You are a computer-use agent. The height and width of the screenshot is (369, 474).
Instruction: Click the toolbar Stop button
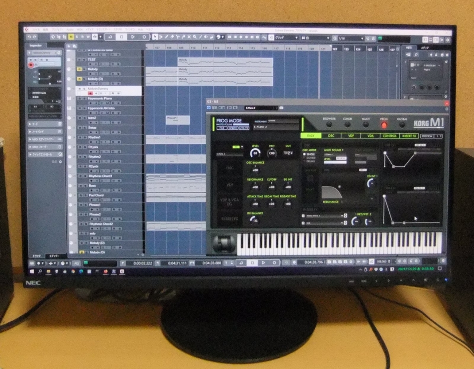[x=121, y=37]
